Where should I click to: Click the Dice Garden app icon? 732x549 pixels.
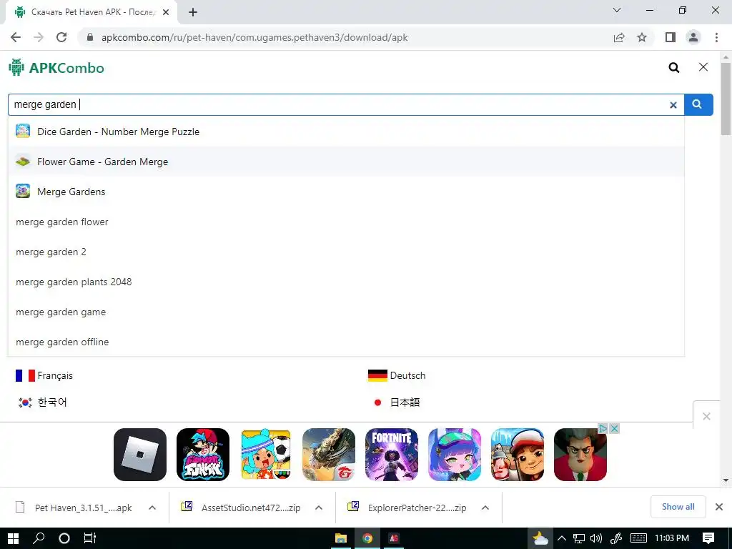pyautogui.click(x=23, y=132)
